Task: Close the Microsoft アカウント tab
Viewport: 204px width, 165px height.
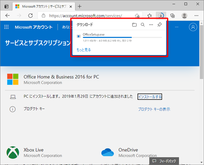Action: coord(71,7)
